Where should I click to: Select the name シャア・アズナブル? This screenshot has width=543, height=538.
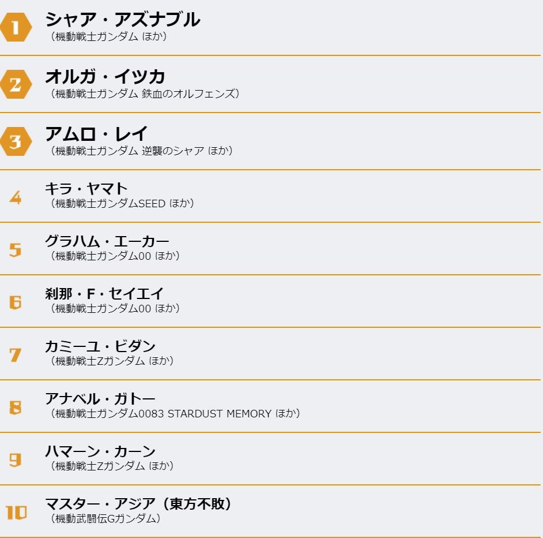pyautogui.click(x=122, y=20)
